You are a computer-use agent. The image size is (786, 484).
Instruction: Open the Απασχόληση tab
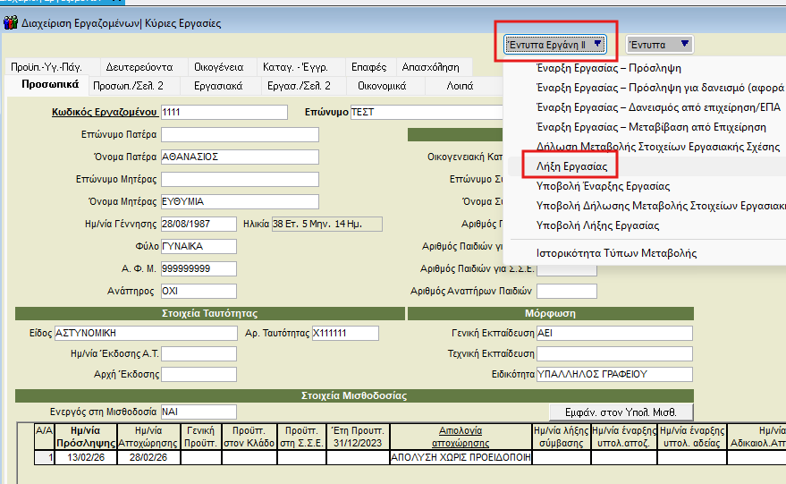coord(430,67)
